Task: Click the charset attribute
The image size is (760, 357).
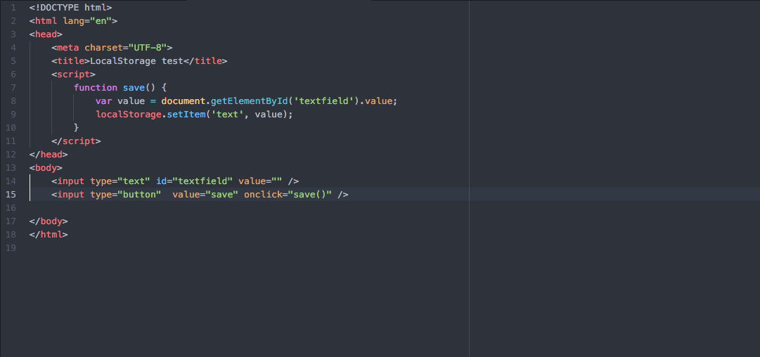Action: coord(104,48)
